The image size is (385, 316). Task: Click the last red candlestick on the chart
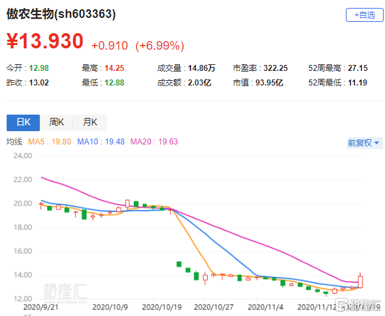pyautogui.click(x=360, y=282)
